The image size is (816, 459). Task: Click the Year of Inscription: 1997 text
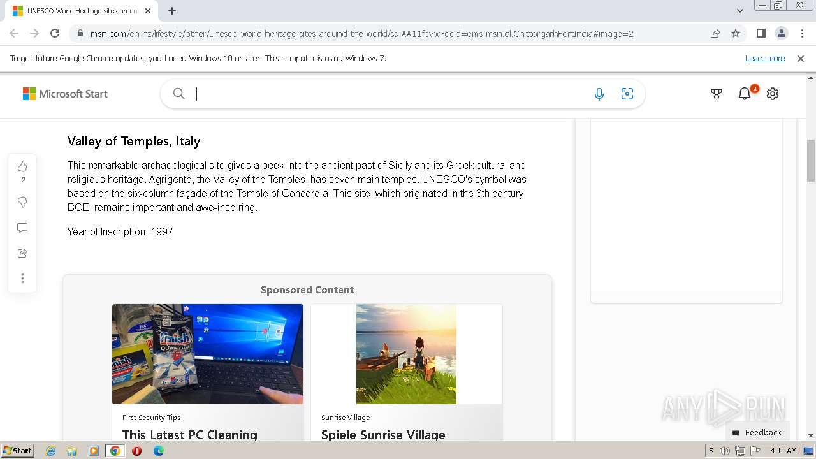[x=120, y=231]
